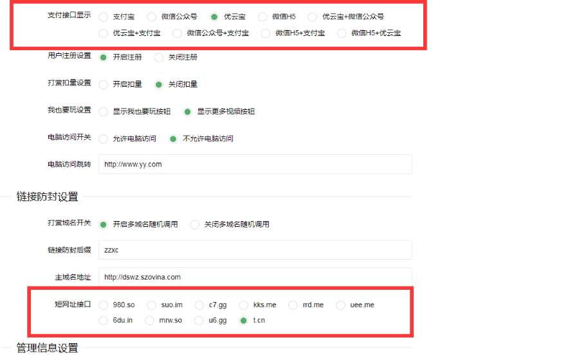The width and height of the screenshot is (579, 356).
Task: Click the 支付接口显示 label
Action: click(x=69, y=15)
